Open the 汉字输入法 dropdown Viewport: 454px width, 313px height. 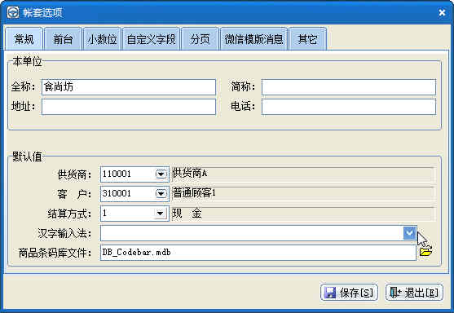click(409, 233)
